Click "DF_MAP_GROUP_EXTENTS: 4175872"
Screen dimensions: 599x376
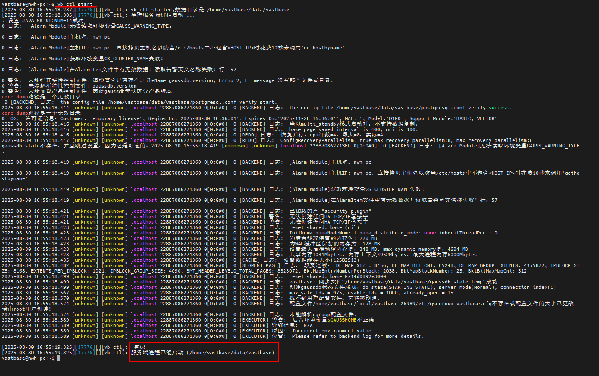pyautogui.click(x=502, y=265)
